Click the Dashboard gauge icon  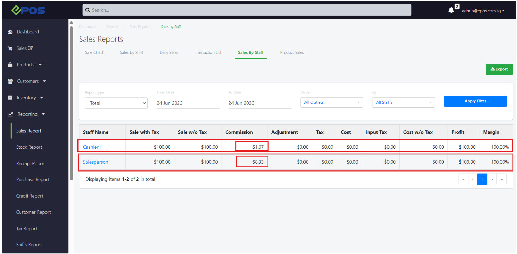coord(10,32)
